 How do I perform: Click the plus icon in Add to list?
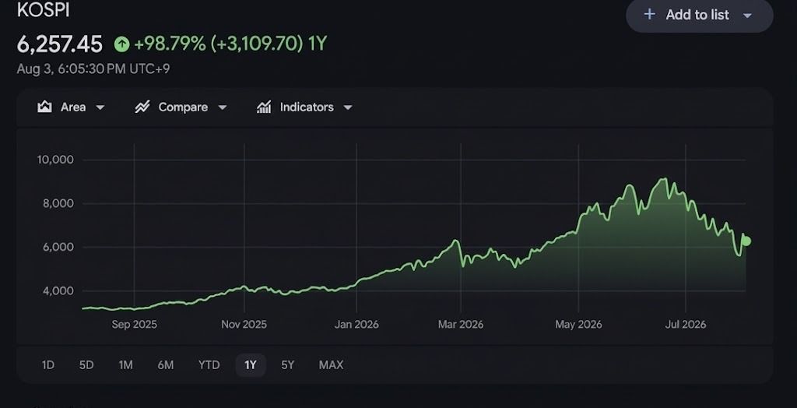[649, 14]
